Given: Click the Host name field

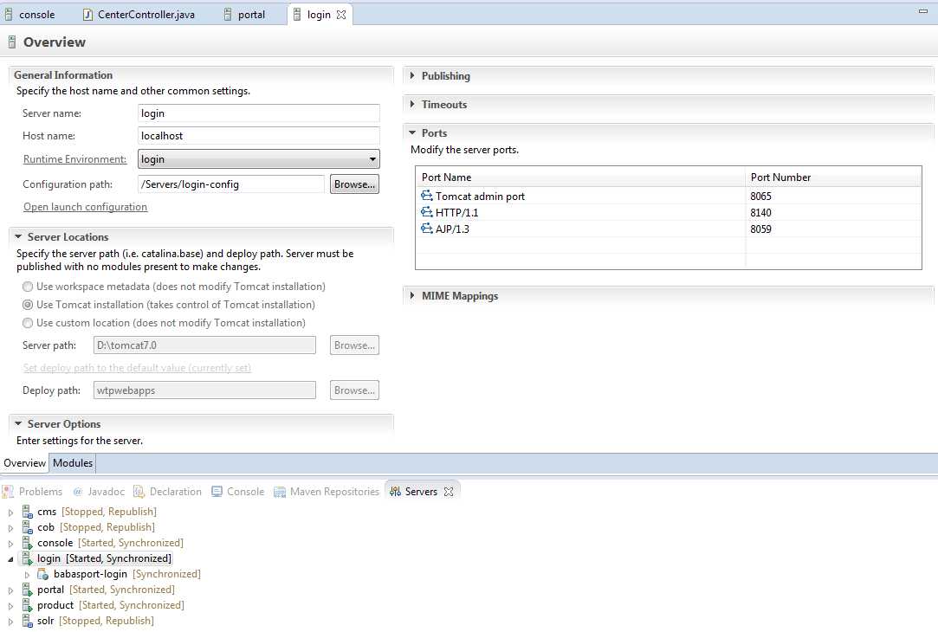Looking at the screenshot, I should click(x=258, y=136).
